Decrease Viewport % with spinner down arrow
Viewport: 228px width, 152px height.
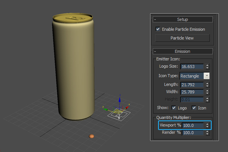(207, 127)
